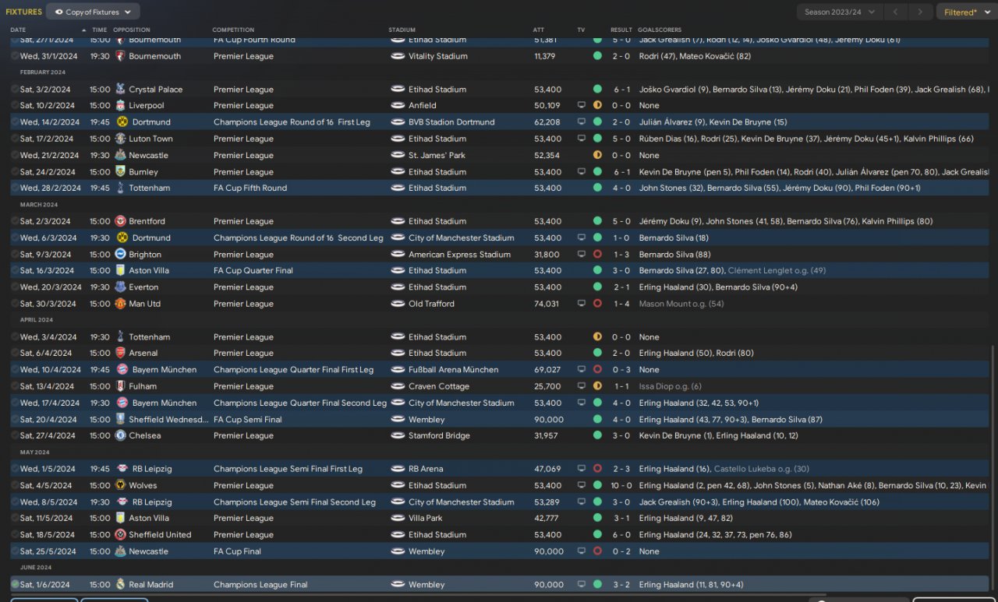Screen dimensions: 998x602
Task: Go to the next season with the right arrow
Action: coord(921,12)
